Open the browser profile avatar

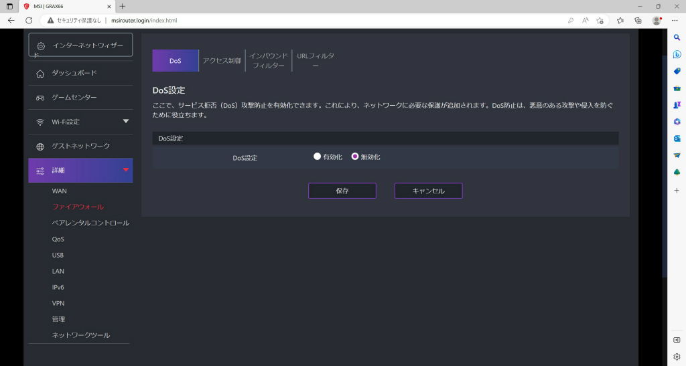point(657,21)
